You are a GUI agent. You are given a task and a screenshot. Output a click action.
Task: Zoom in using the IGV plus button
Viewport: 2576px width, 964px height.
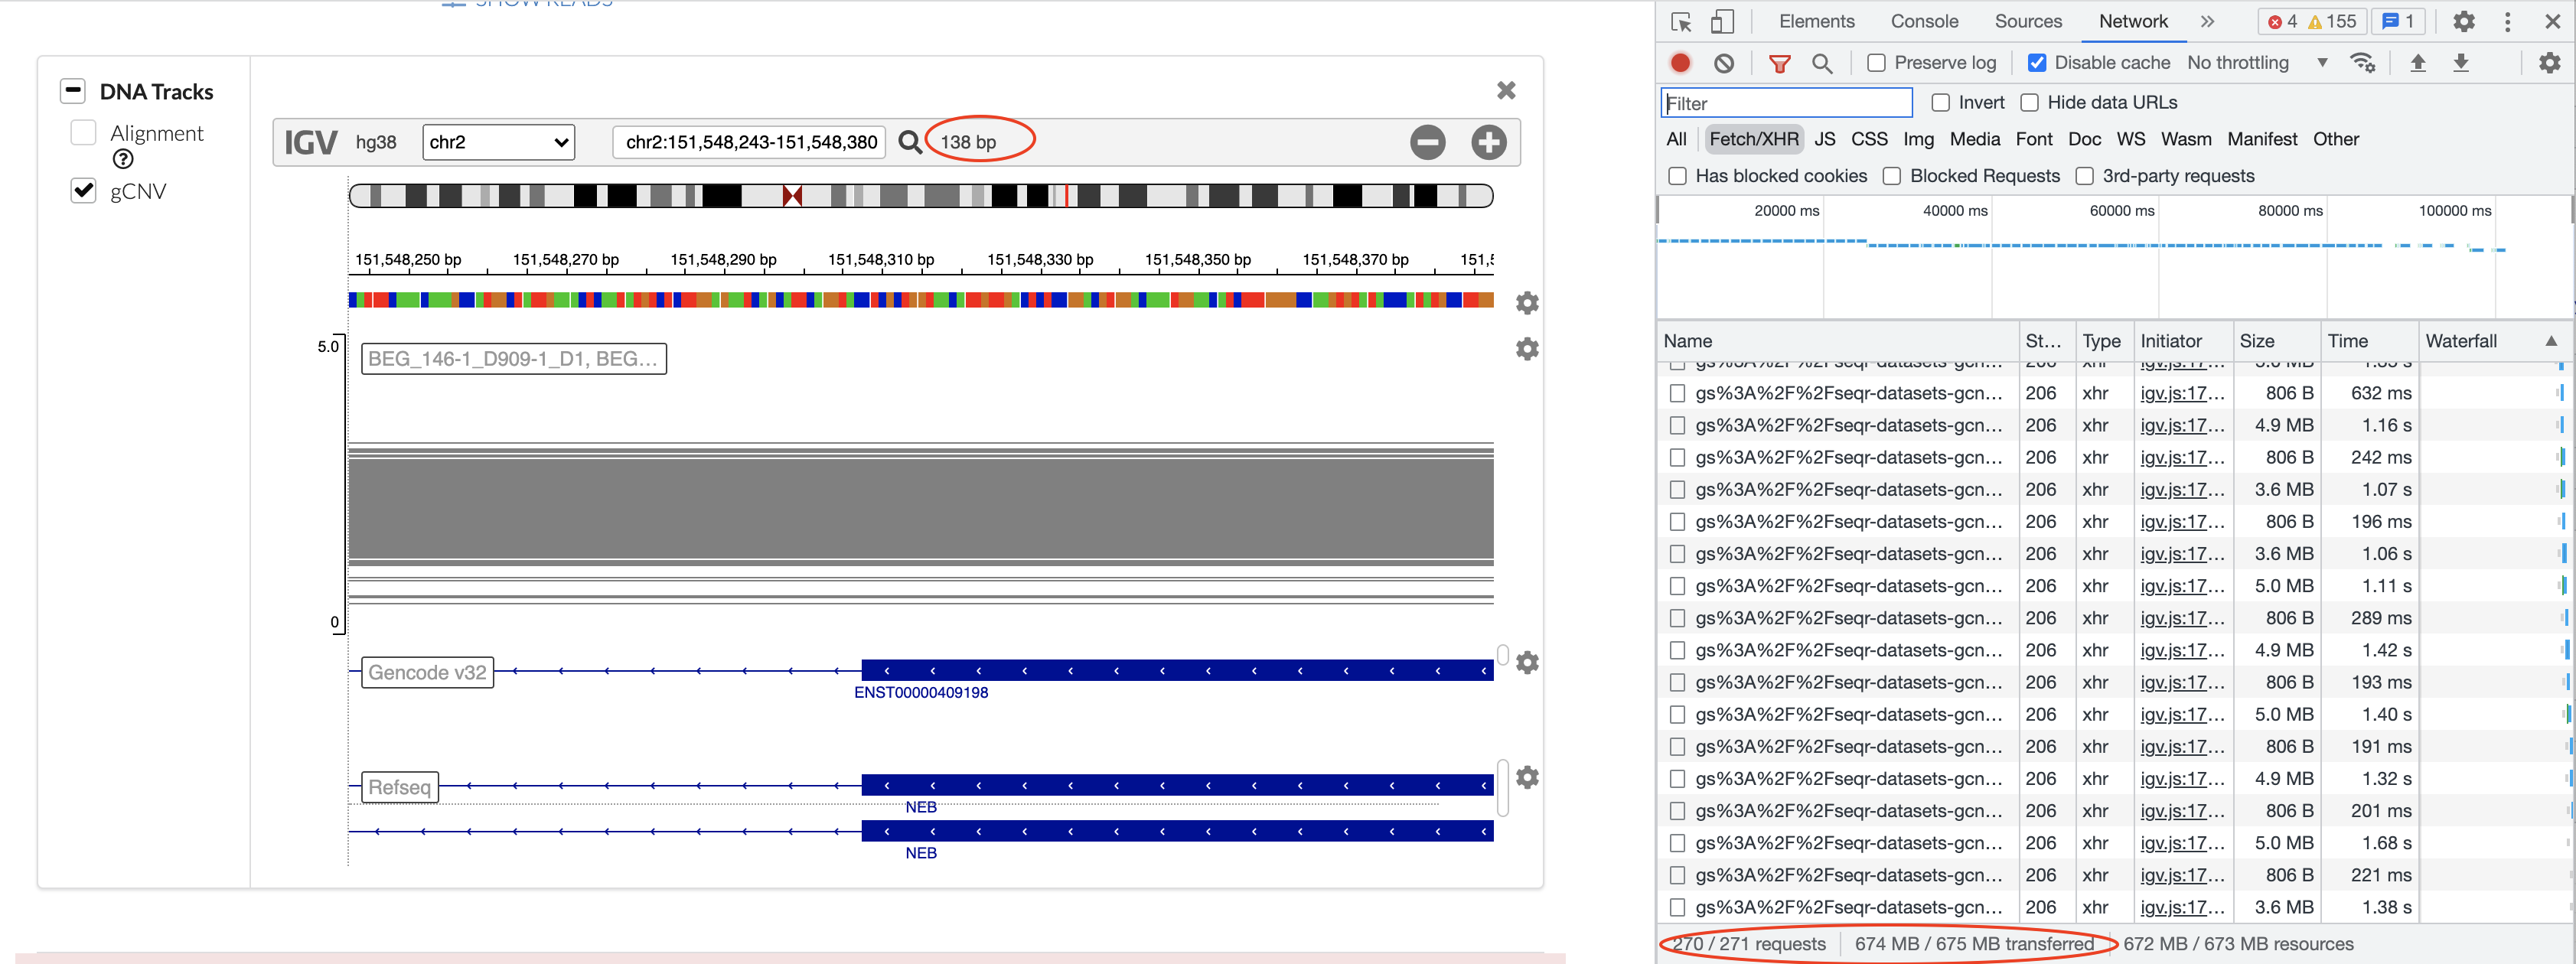point(1488,142)
